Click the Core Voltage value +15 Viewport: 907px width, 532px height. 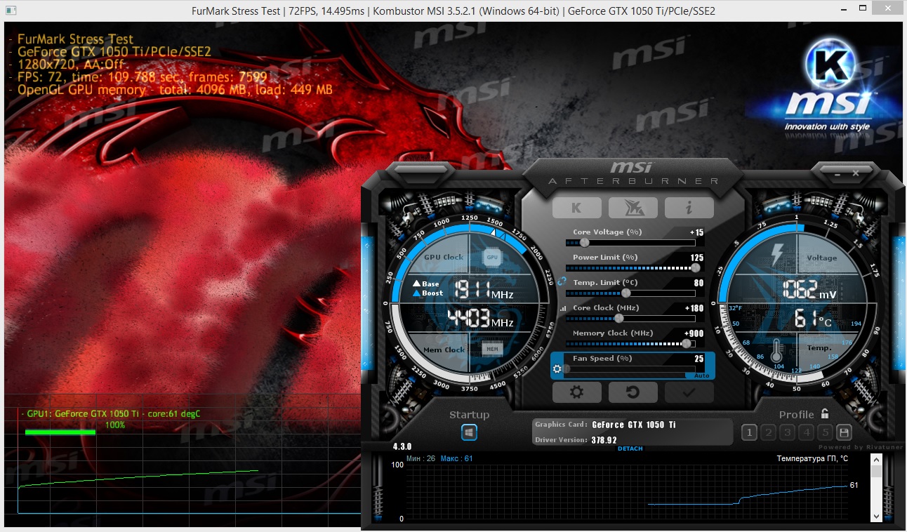(x=696, y=232)
